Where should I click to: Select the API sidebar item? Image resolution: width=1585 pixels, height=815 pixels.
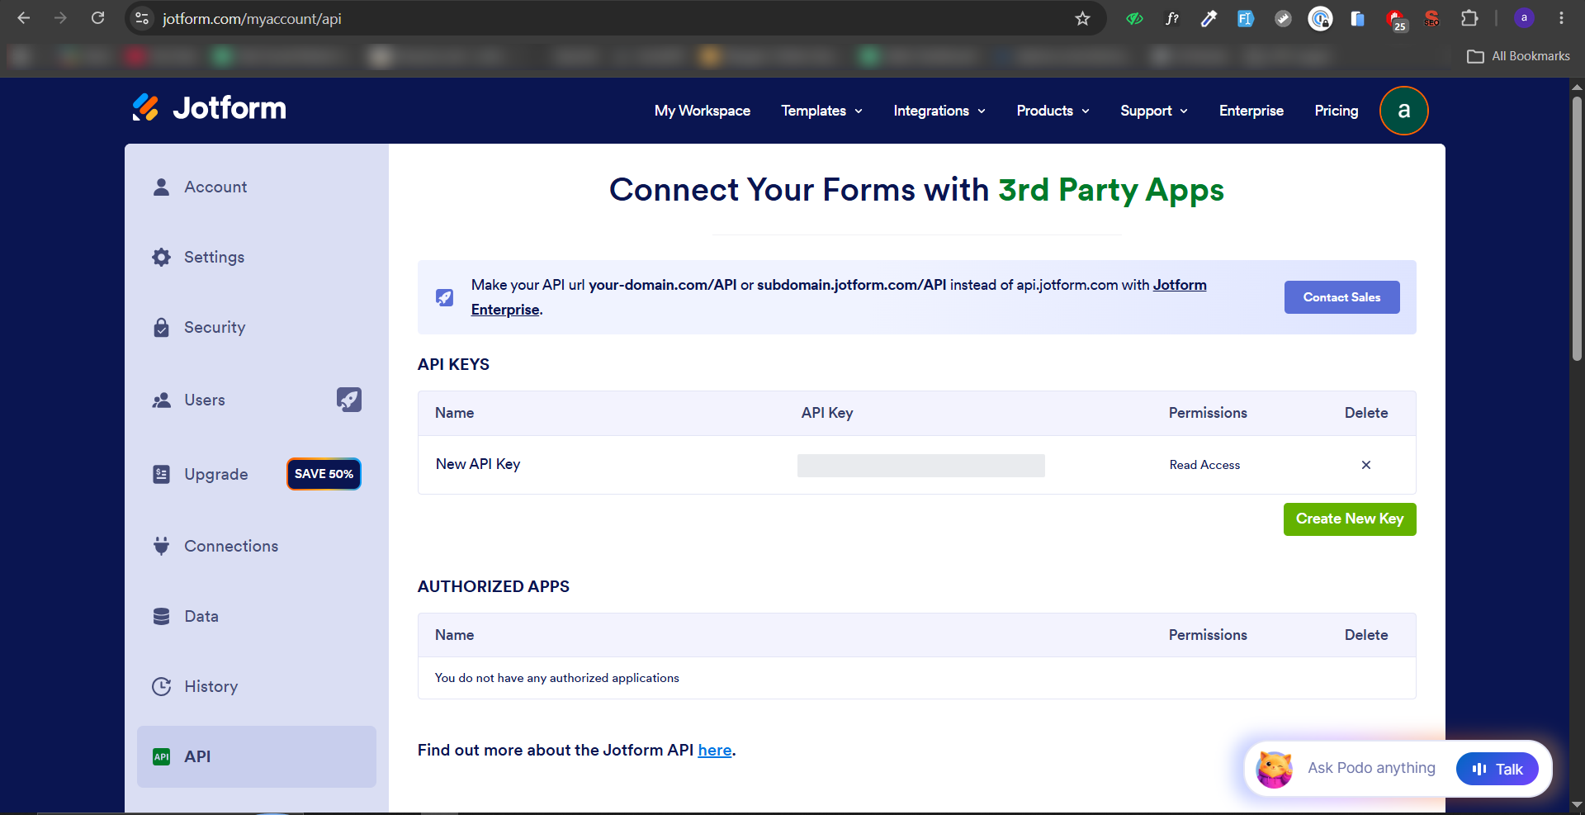257,756
